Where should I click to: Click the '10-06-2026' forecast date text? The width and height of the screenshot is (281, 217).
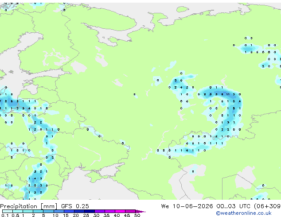(x=193, y=206)
